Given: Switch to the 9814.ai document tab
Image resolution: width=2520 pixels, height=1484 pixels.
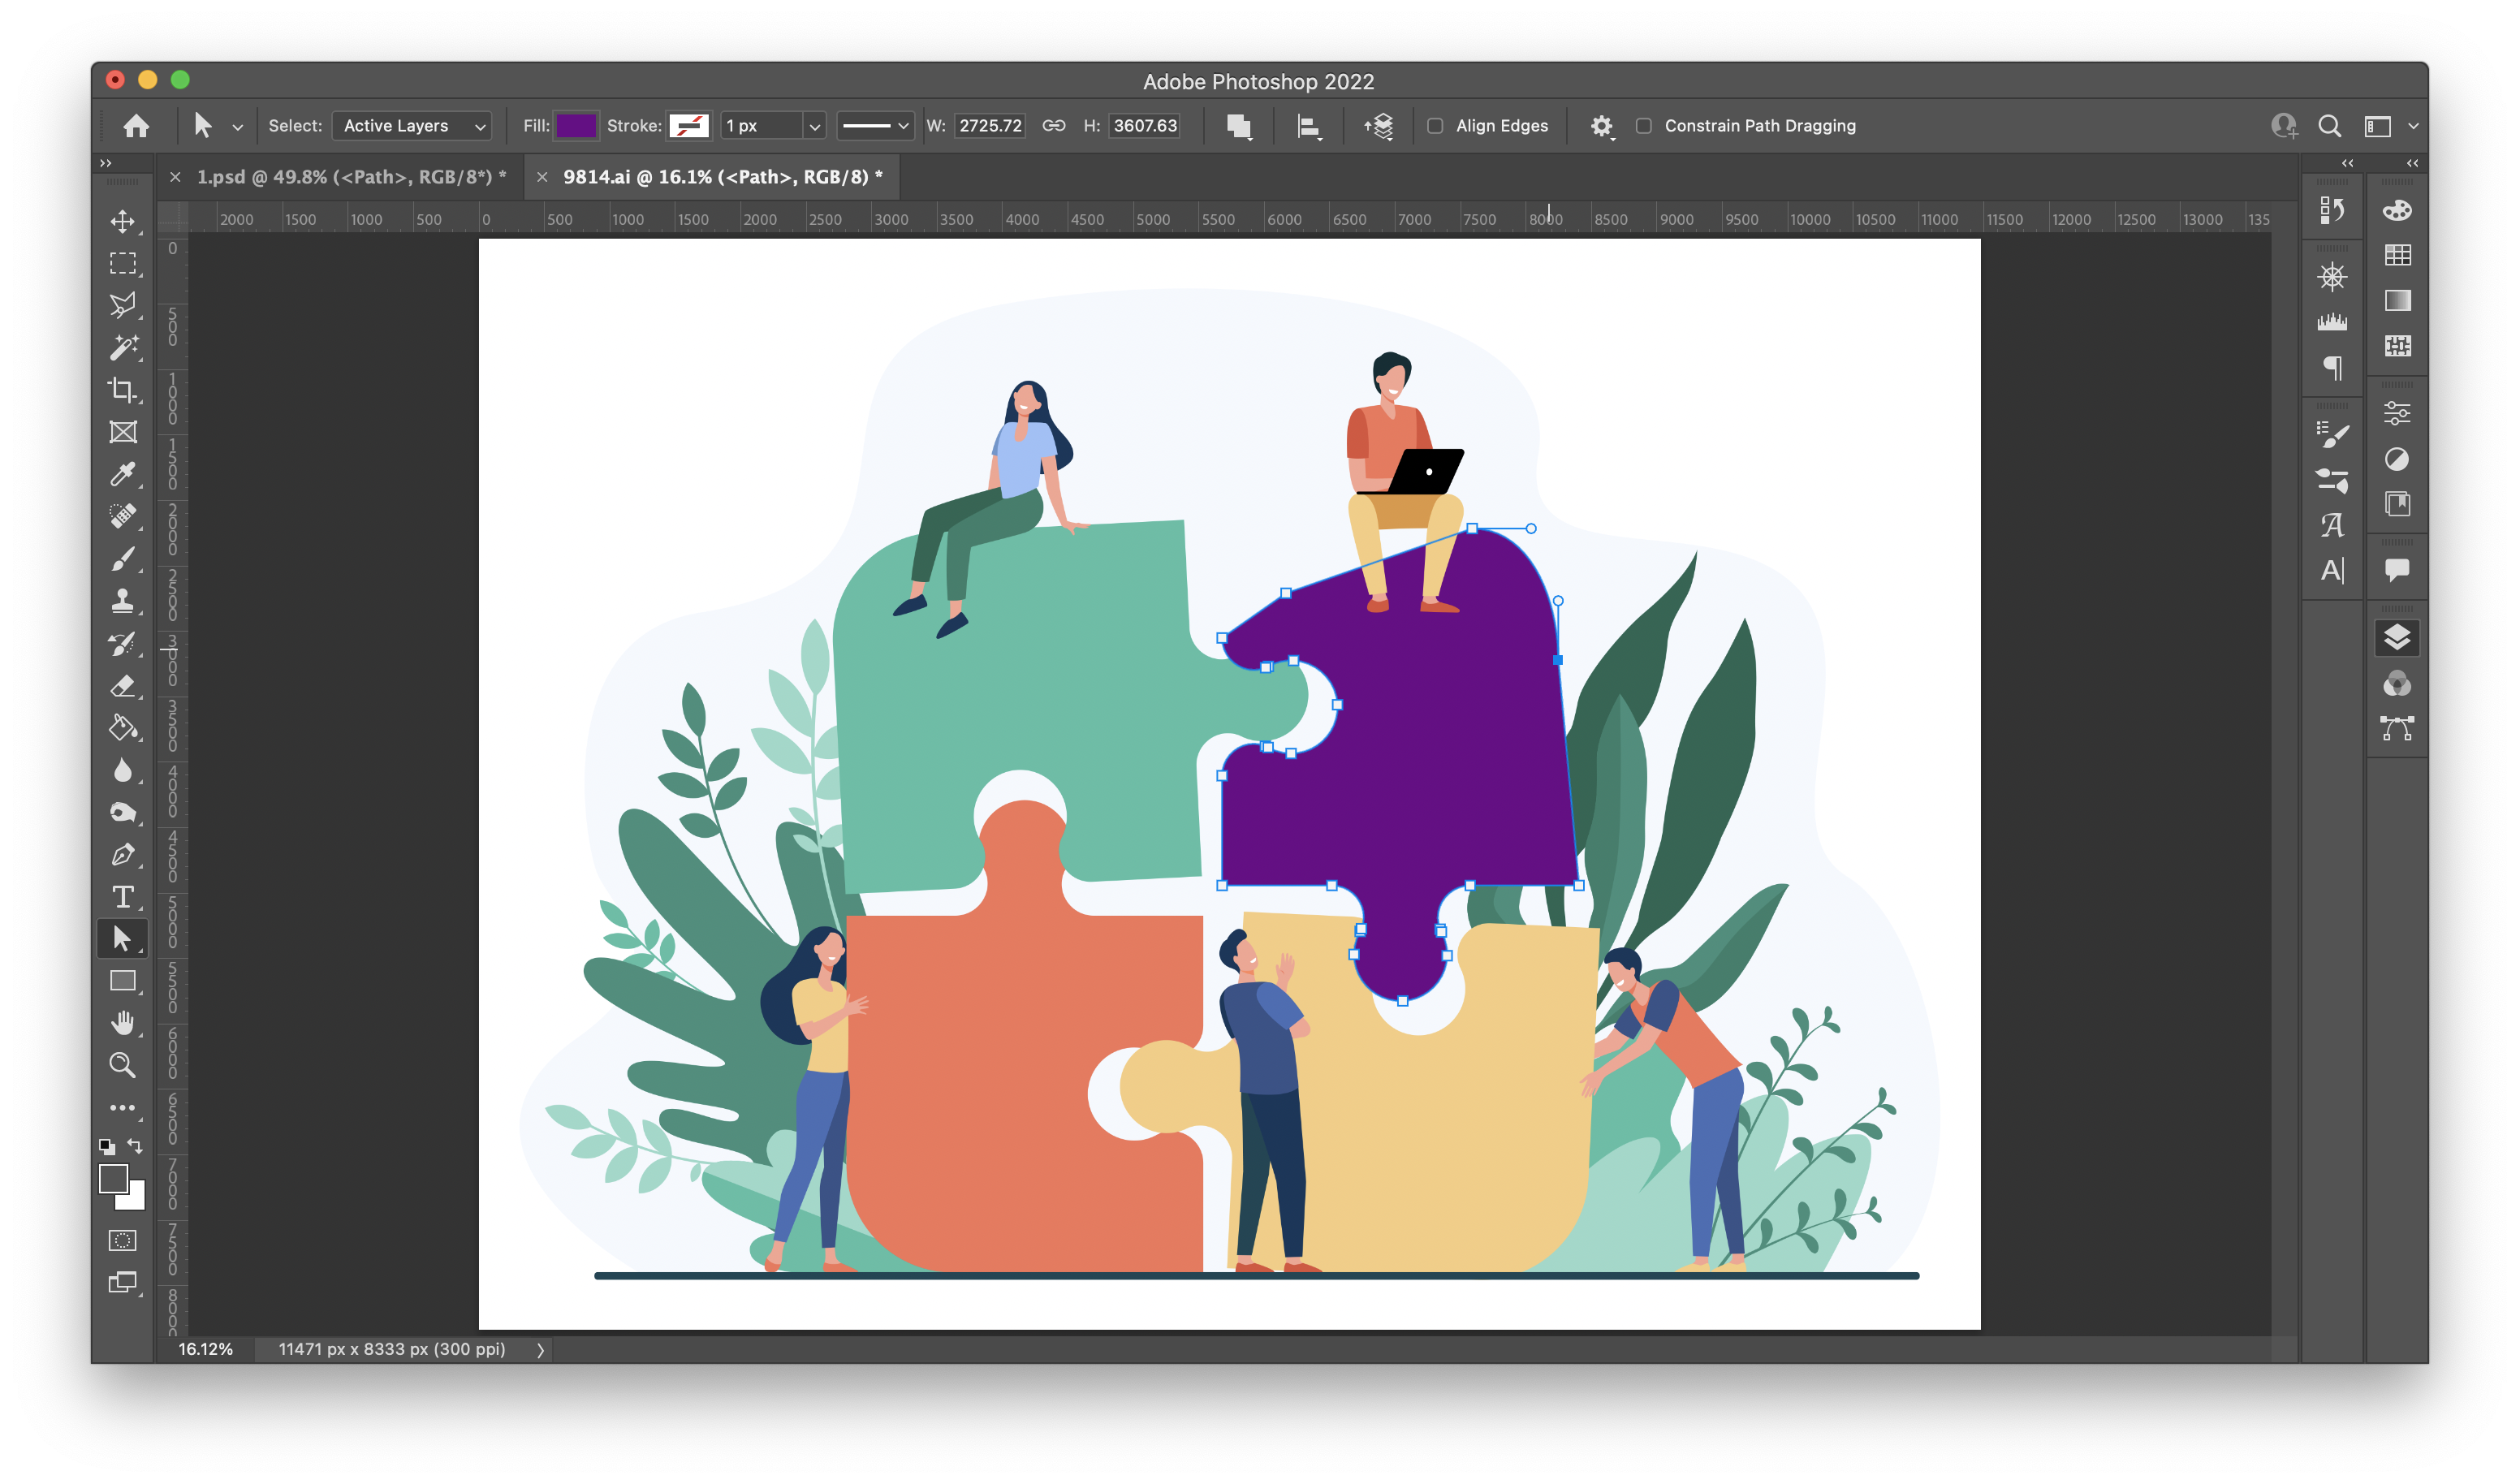Looking at the screenshot, I should coord(722,177).
